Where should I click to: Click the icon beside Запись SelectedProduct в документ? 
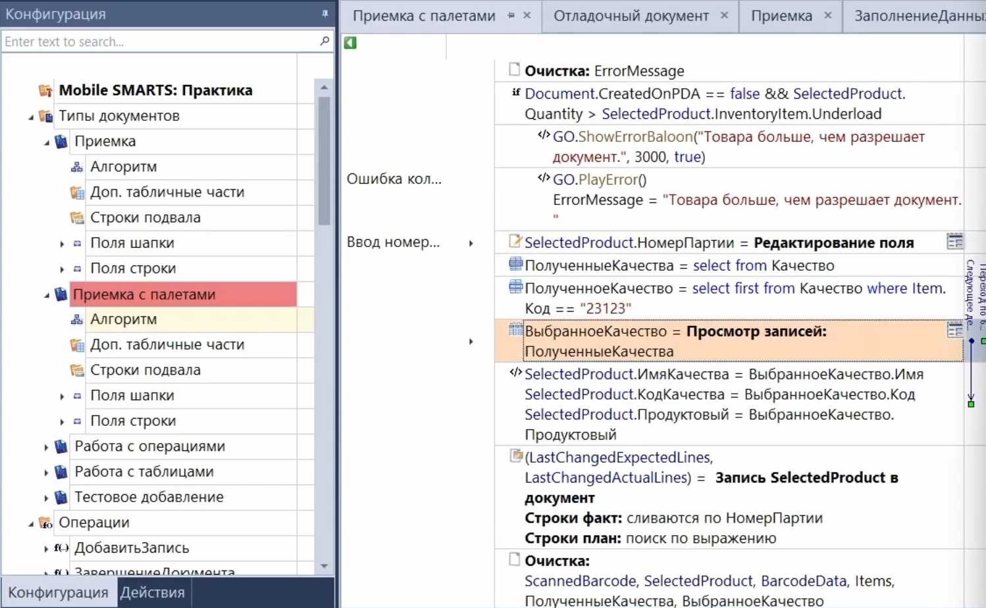tap(517, 456)
